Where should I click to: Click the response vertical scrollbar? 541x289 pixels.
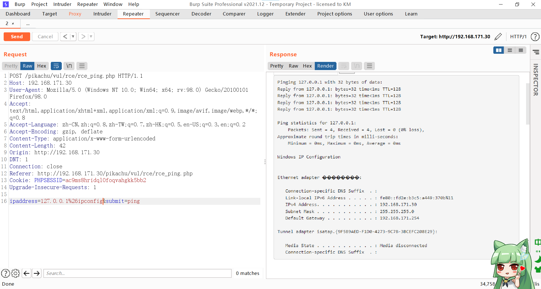pyautogui.click(x=528, y=104)
